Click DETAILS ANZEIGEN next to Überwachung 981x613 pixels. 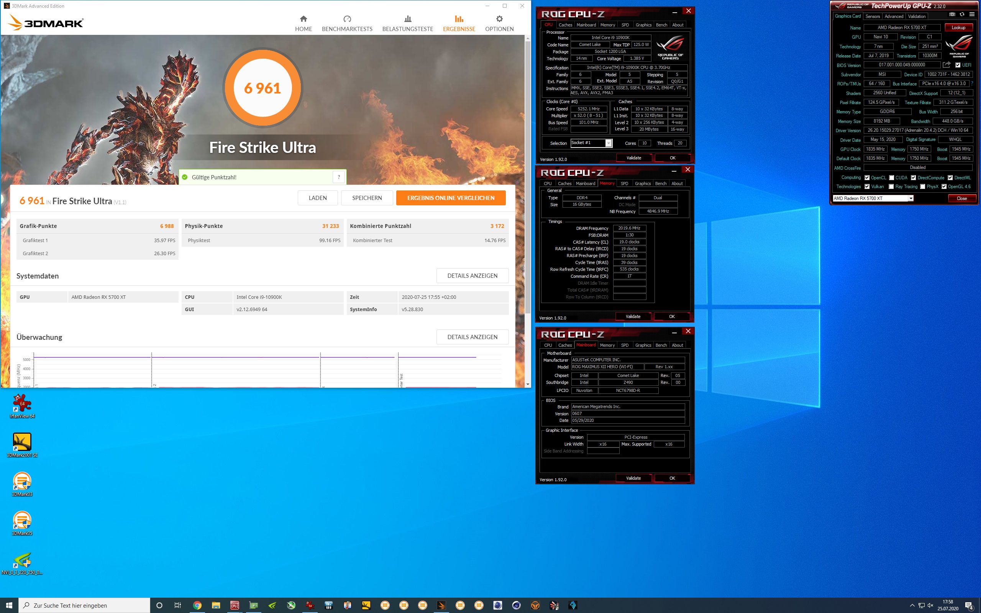click(x=472, y=337)
